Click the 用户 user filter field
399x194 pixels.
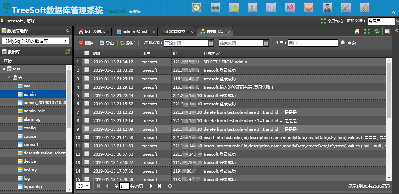pos(313,43)
